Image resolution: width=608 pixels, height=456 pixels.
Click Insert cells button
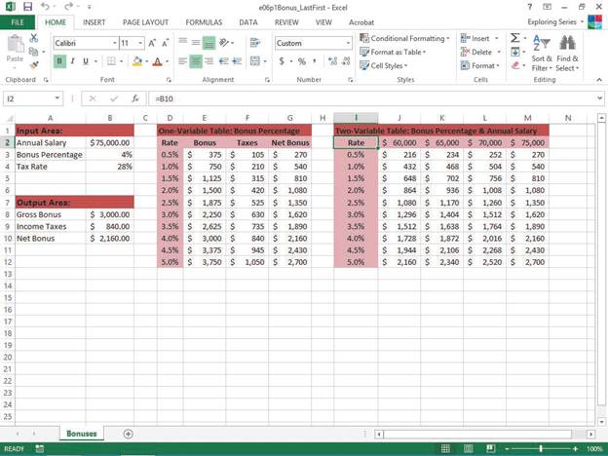pyautogui.click(x=475, y=38)
